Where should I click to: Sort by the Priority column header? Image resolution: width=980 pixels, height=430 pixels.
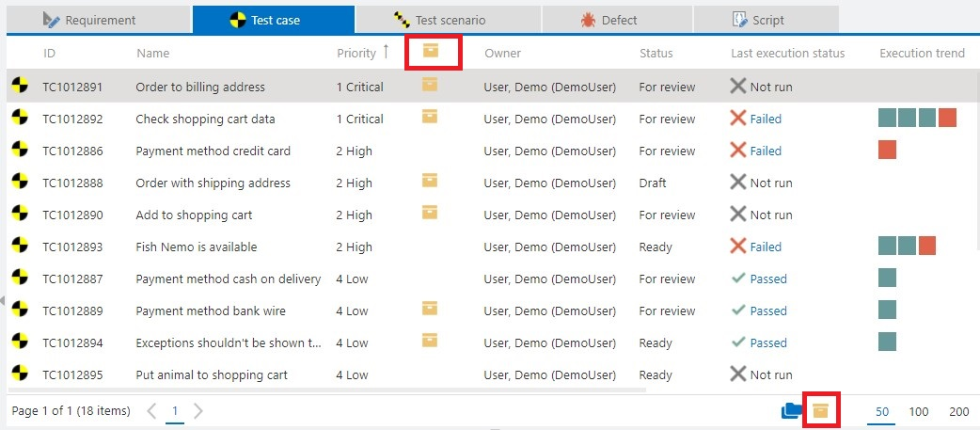[x=356, y=54]
